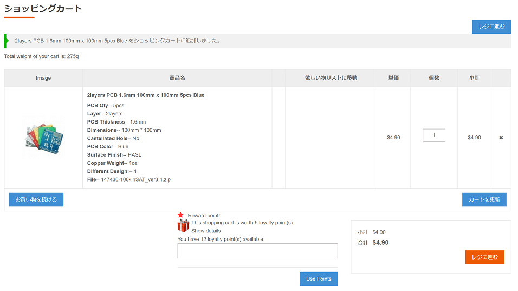The width and height of the screenshot is (518, 291).
Task: Click お買い物を続ける to continue shopping
Action: coord(36,199)
